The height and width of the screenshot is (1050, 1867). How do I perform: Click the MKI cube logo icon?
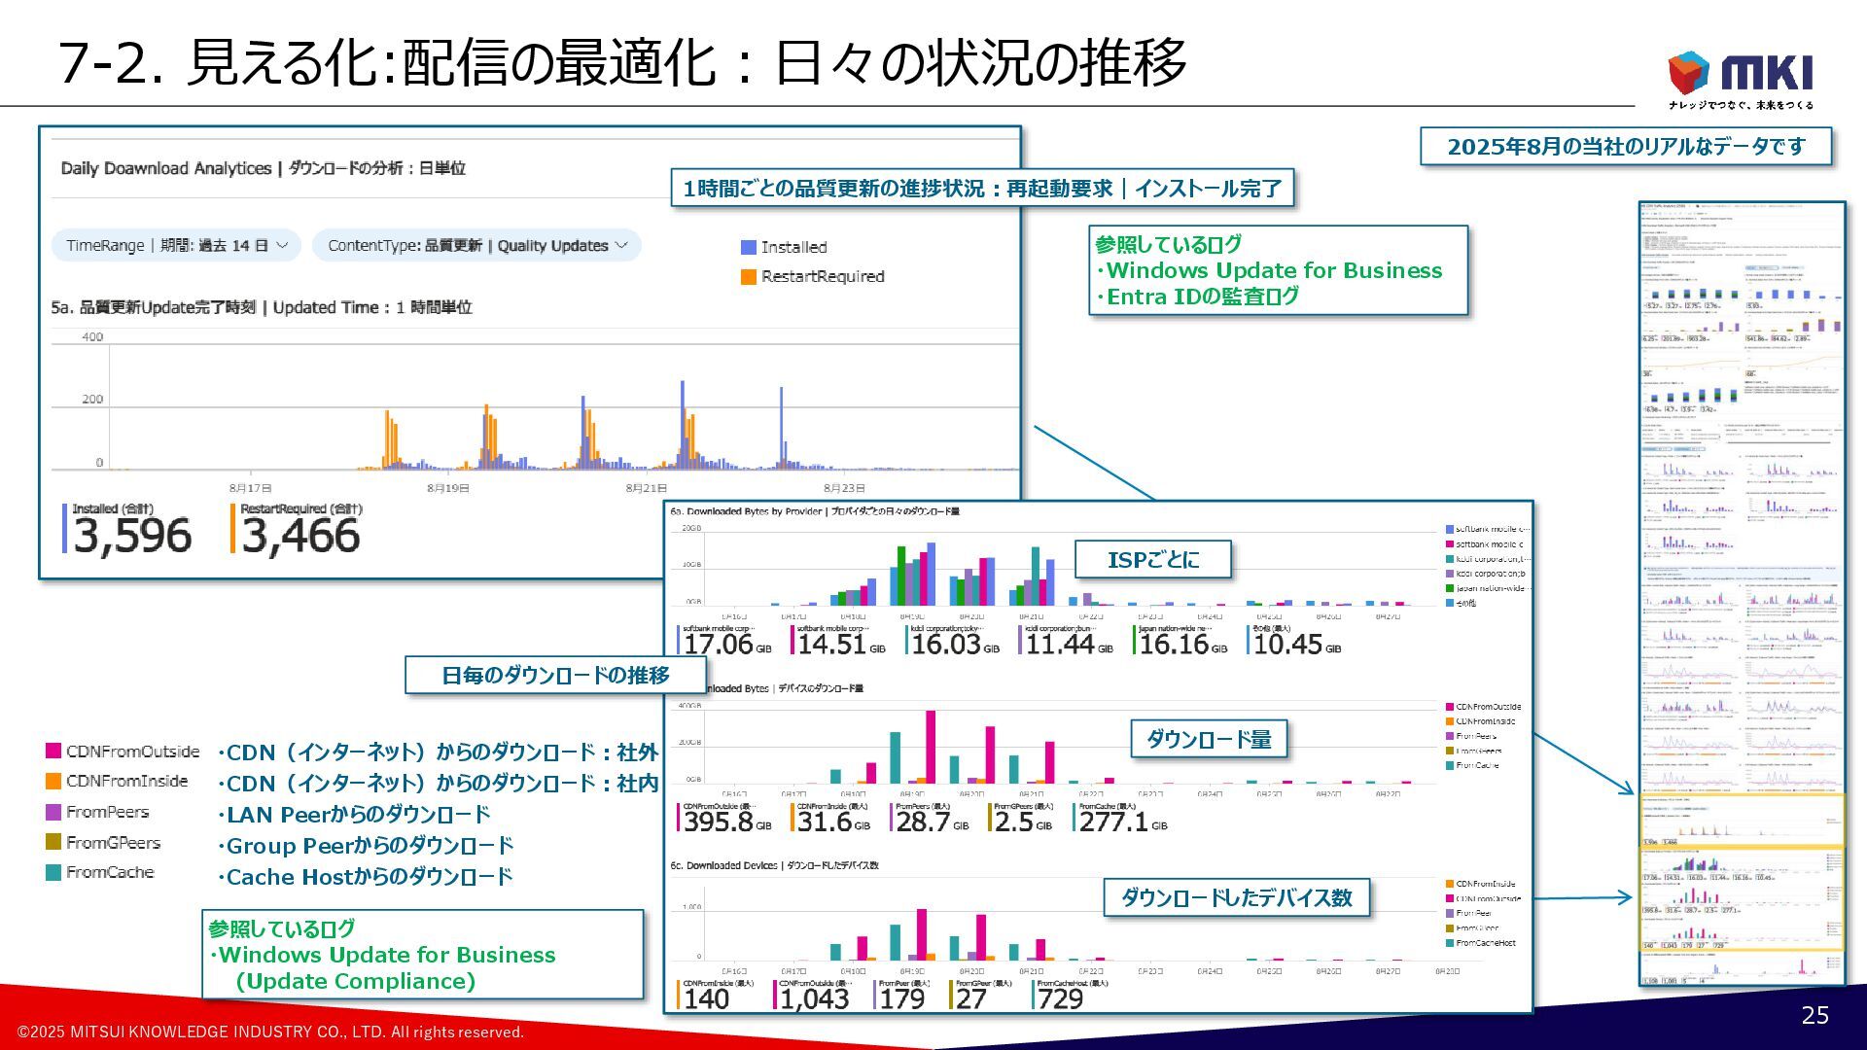pyautogui.click(x=1688, y=73)
